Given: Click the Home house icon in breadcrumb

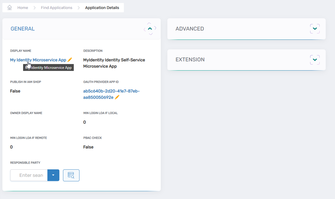Looking at the screenshot, I should [x=10, y=7].
